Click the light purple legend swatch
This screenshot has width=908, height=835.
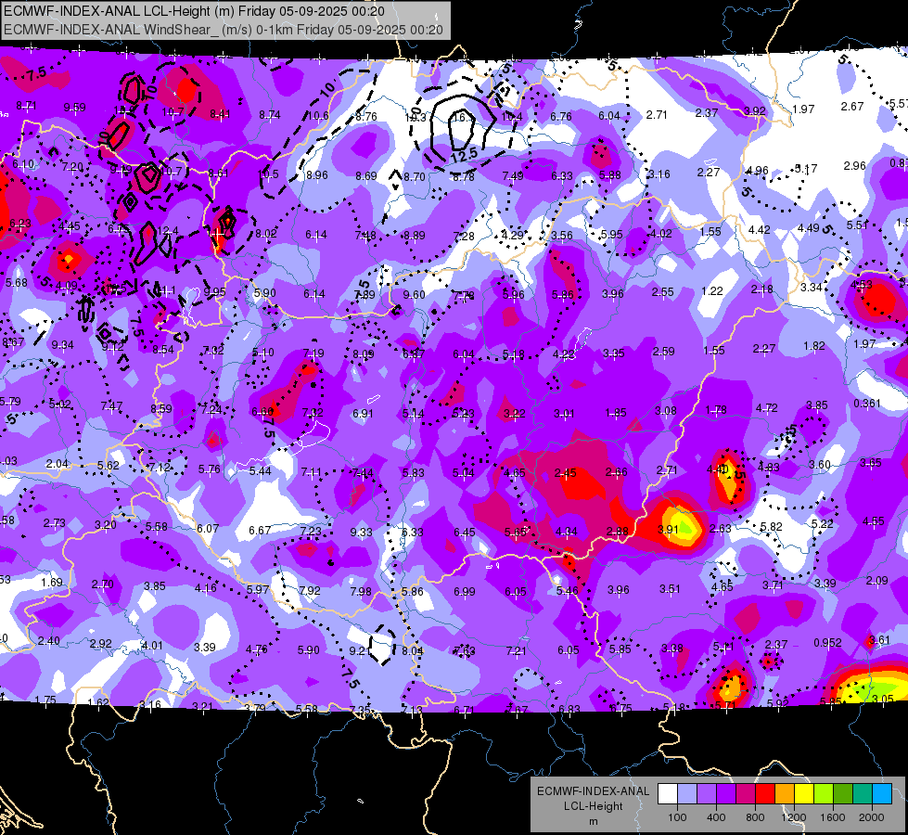(x=707, y=794)
